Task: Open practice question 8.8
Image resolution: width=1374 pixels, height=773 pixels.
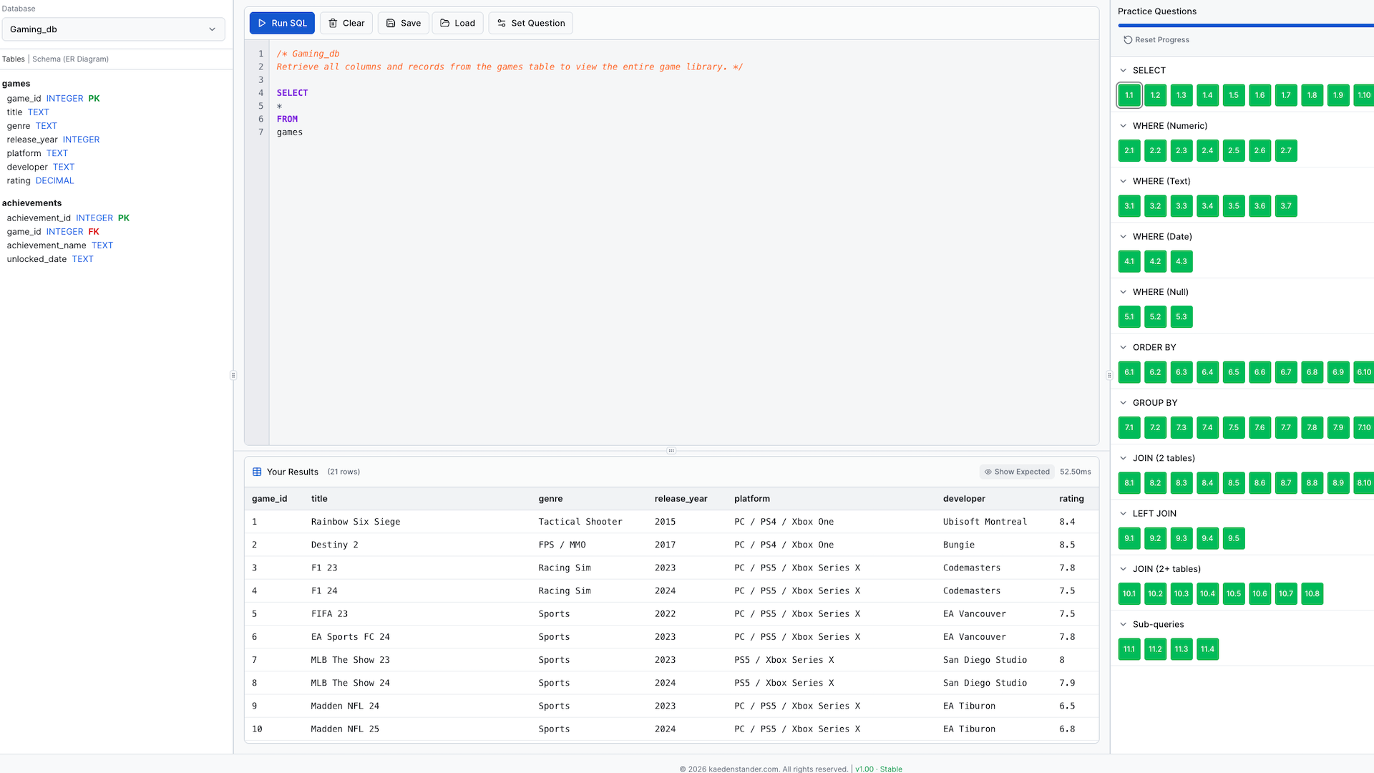Action: click(1312, 483)
